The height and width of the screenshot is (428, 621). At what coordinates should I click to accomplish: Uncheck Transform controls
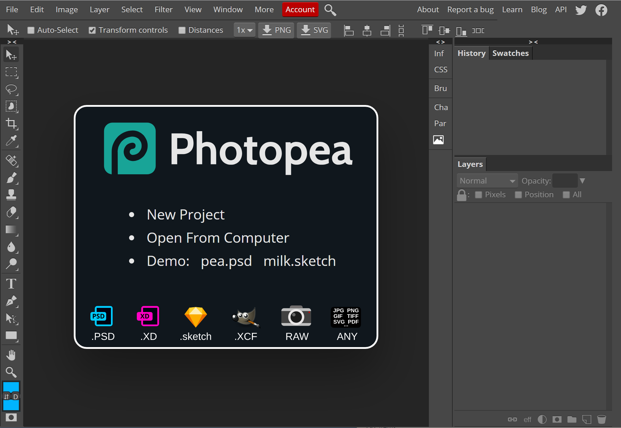click(92, 30)
